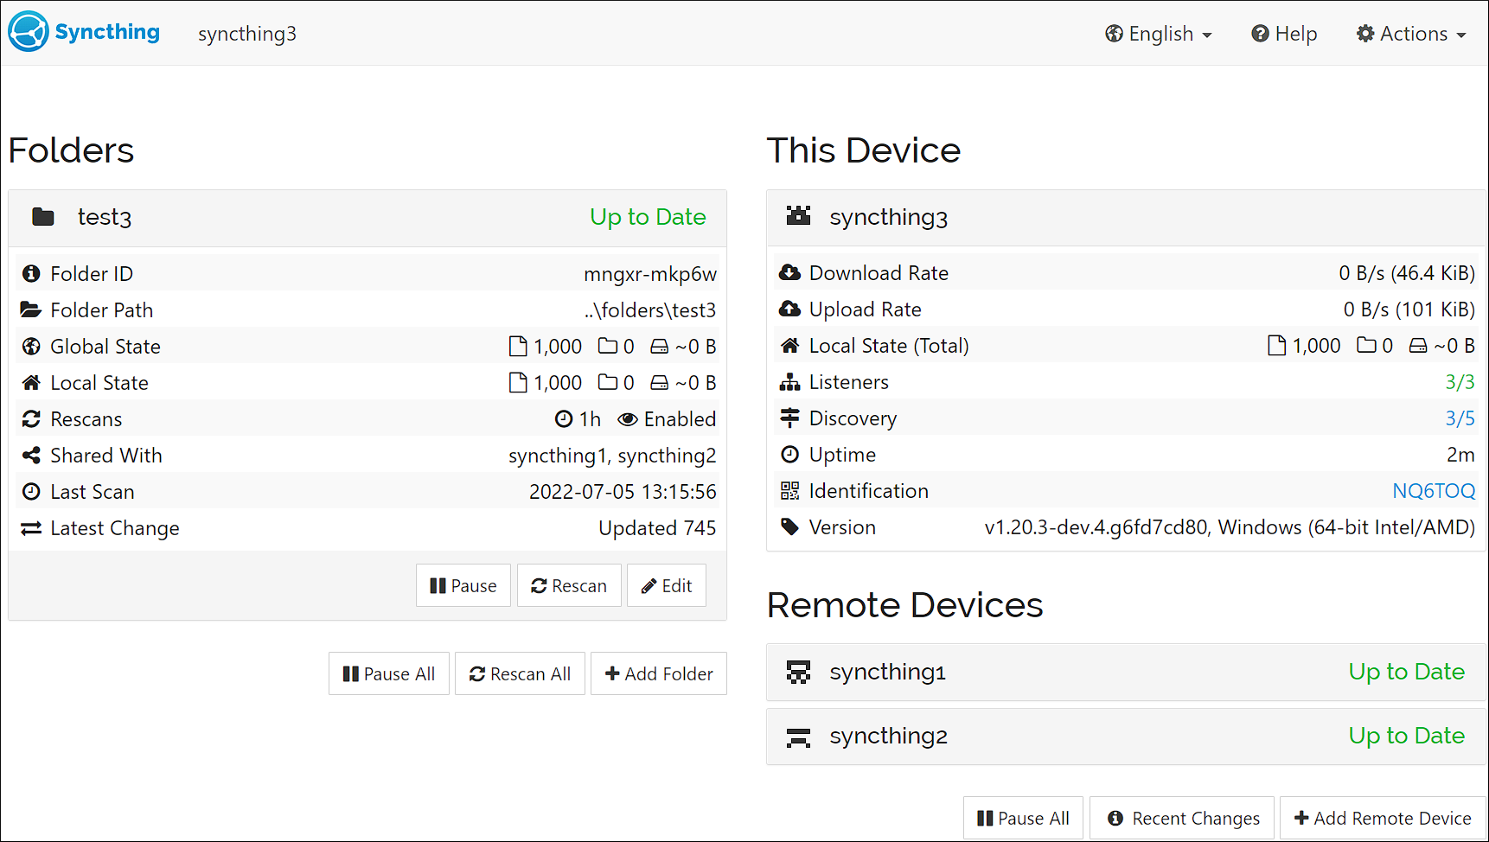Click the eye icon showing watcher Enabled
This screenshot has width=1489, height=842.
pos(628,418)
